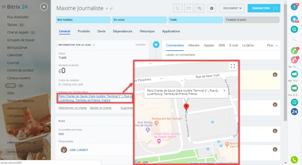This screenshot has width=302, height=165.
Task: Open Sites in sidebar
Action: pos(11,93)
